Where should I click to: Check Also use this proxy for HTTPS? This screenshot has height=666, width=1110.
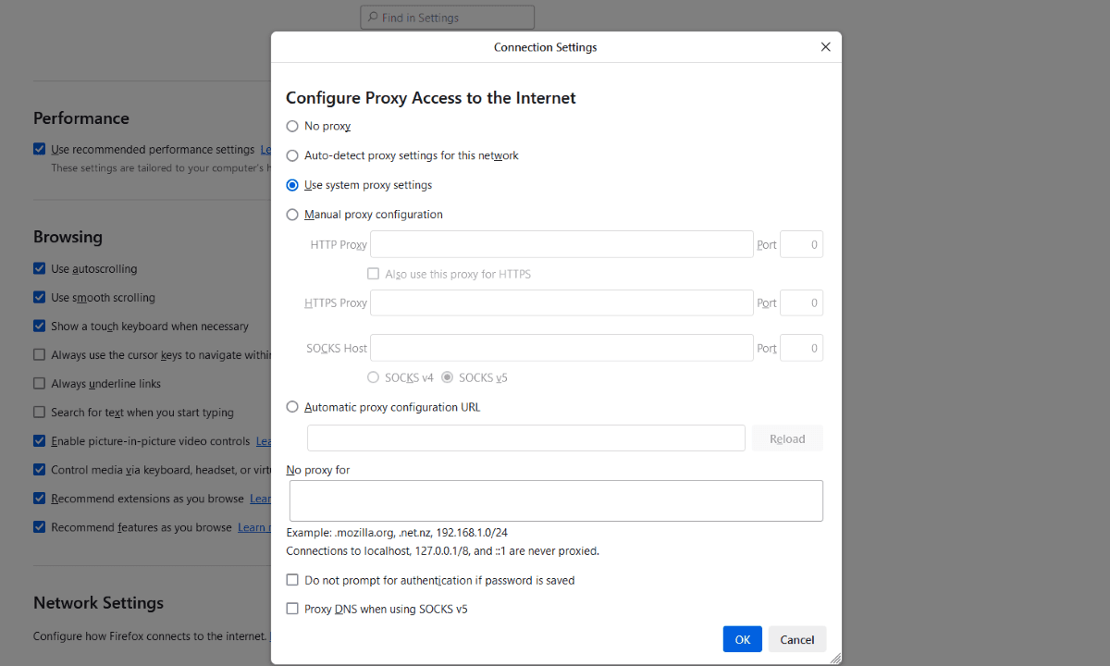(373, 274)
